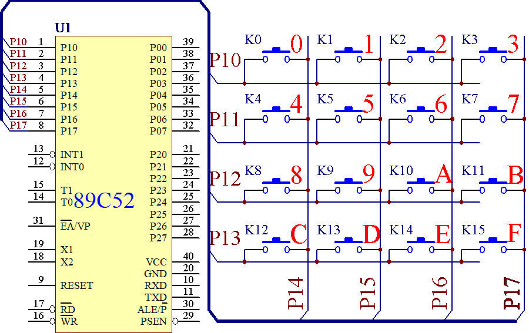Click the K10 pushbutton switch symbol
Screen dimensions: 529x333
tap(421, 186)
